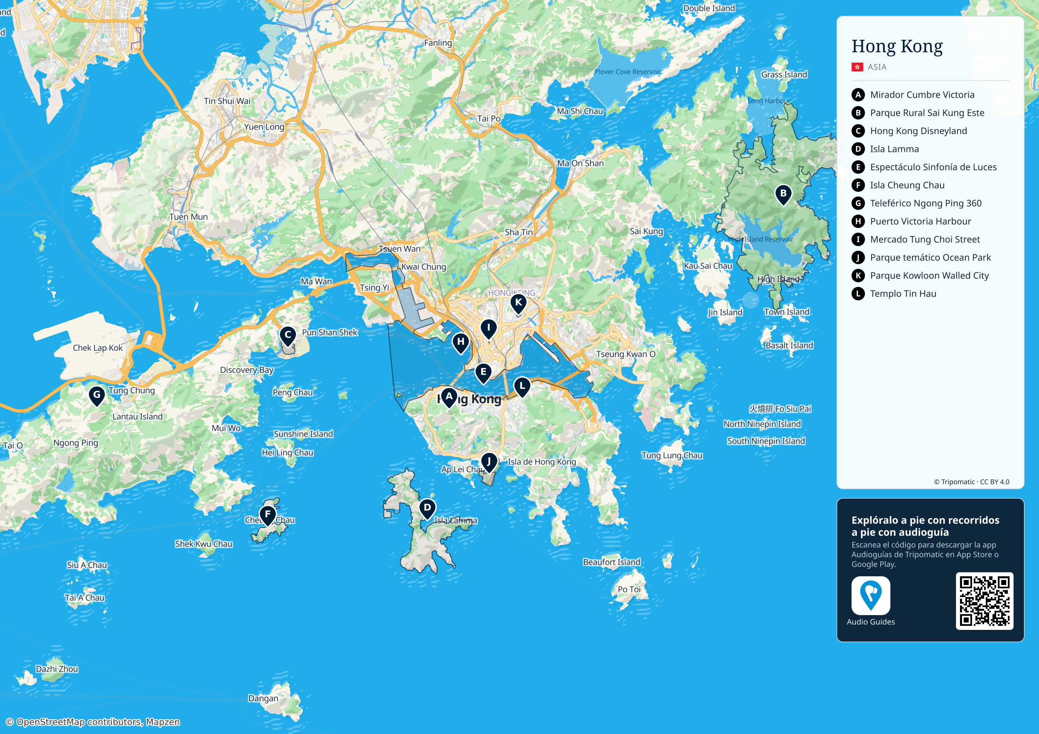Select Parque temático Ocean Park entry
This screenshot has height=734, width=1039.
(931, 258)
